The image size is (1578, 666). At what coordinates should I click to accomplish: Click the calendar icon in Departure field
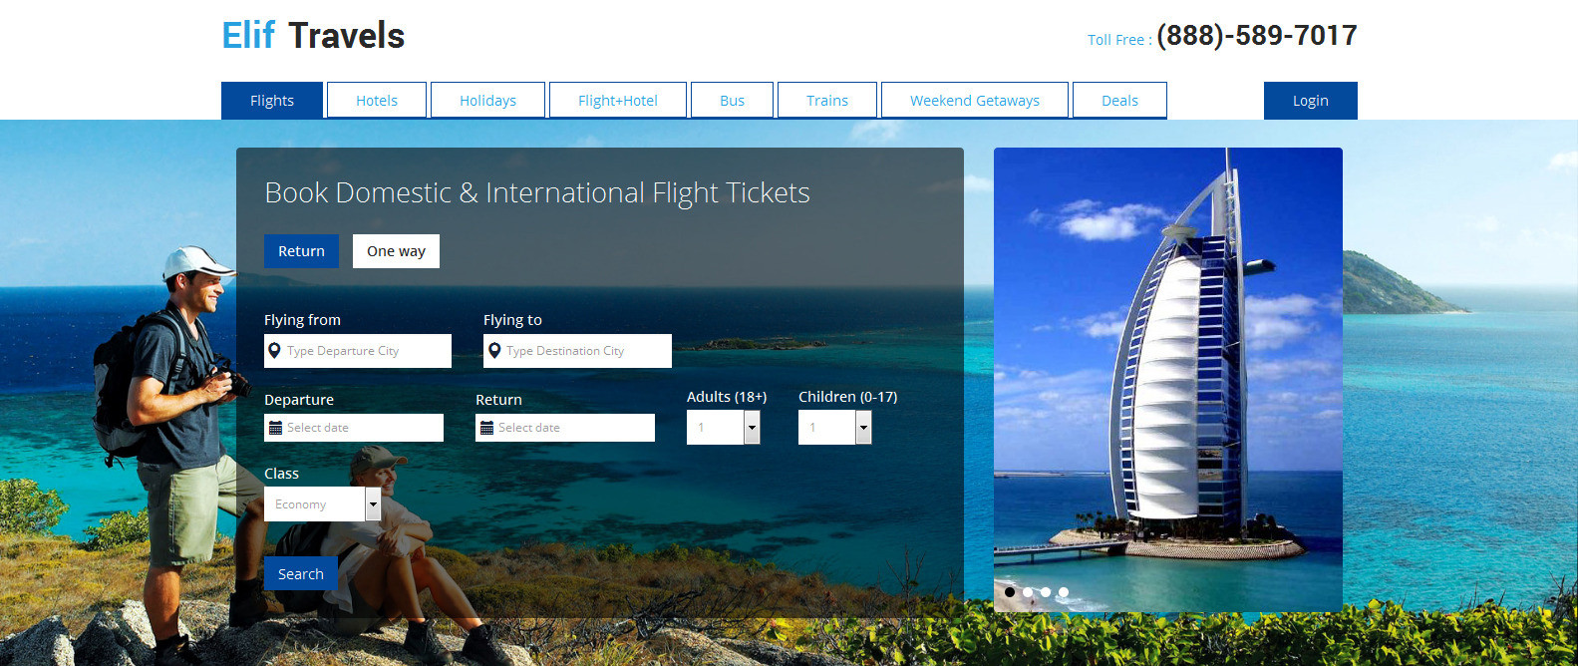[x=275, y=428]
